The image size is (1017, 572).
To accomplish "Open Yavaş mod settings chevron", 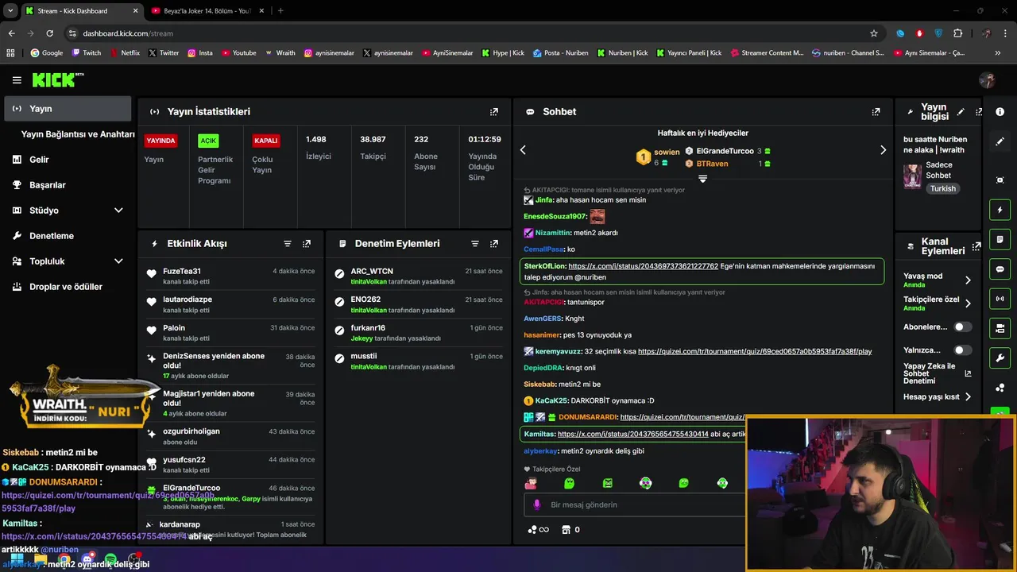I will tap(968, 280).
